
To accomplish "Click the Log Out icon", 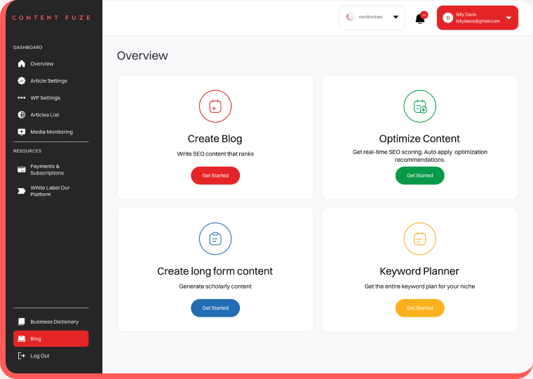I will [22, 356].
